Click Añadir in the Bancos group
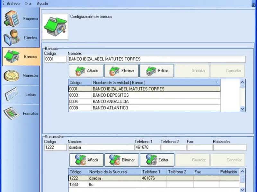This screenshot has height=192, width=257. pyautogui.click(x=86, y=71)
